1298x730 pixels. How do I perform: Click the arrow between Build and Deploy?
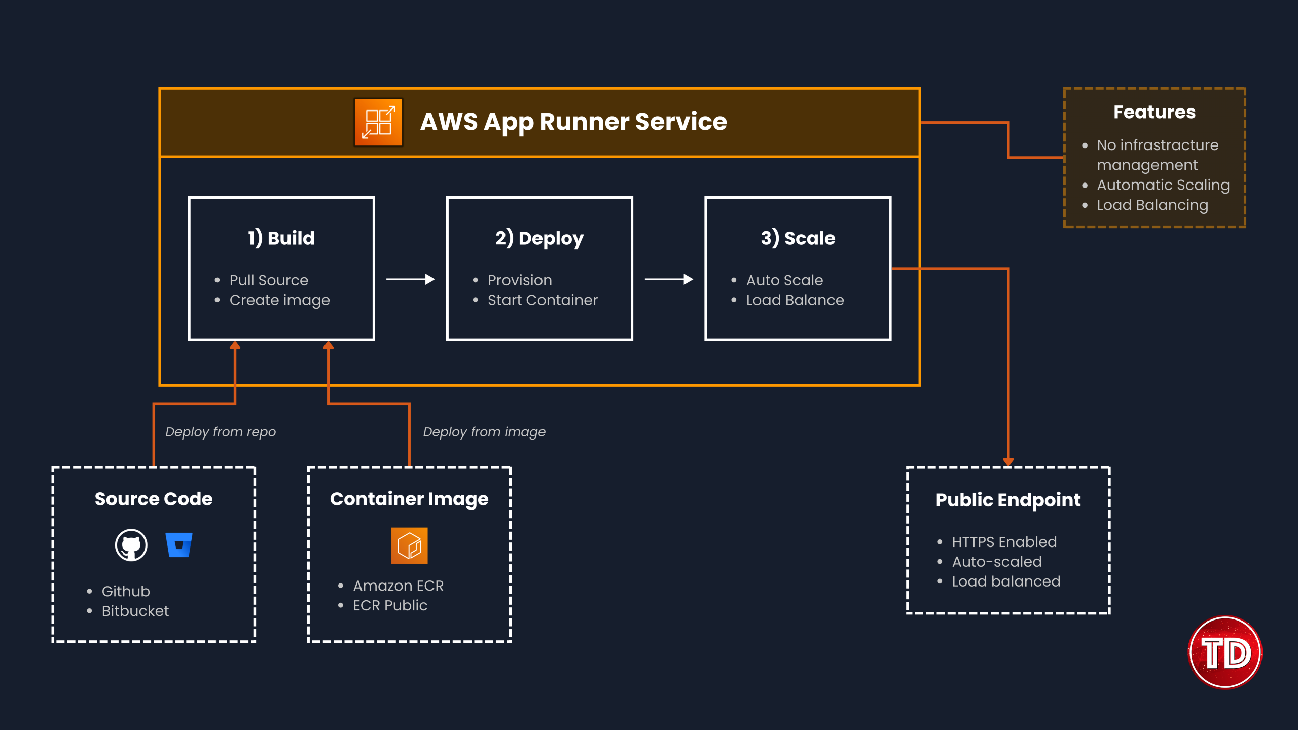coord(411,278)
